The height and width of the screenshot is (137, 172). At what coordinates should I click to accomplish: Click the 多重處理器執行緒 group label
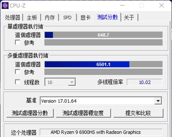coord(28,56)
